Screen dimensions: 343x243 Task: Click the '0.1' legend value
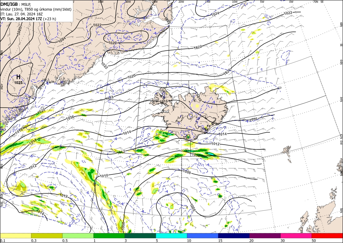(3, 241)
